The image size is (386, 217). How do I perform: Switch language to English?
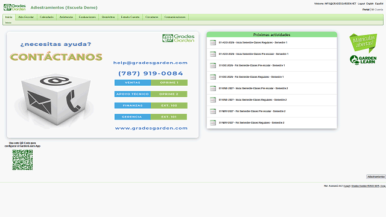click(370, 4)
